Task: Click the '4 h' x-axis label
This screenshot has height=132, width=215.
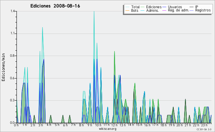Action: pos(49,125)
